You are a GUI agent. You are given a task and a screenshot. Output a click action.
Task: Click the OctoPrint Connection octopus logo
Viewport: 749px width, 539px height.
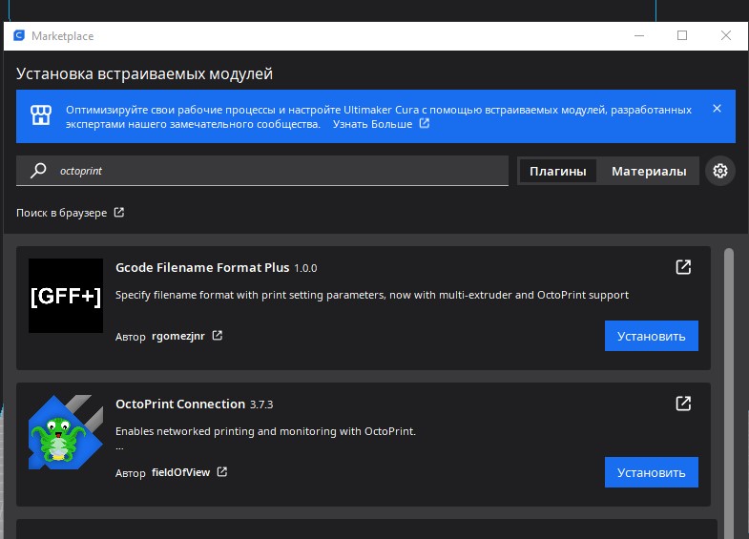pyautogui.click(x=66, y=431)
